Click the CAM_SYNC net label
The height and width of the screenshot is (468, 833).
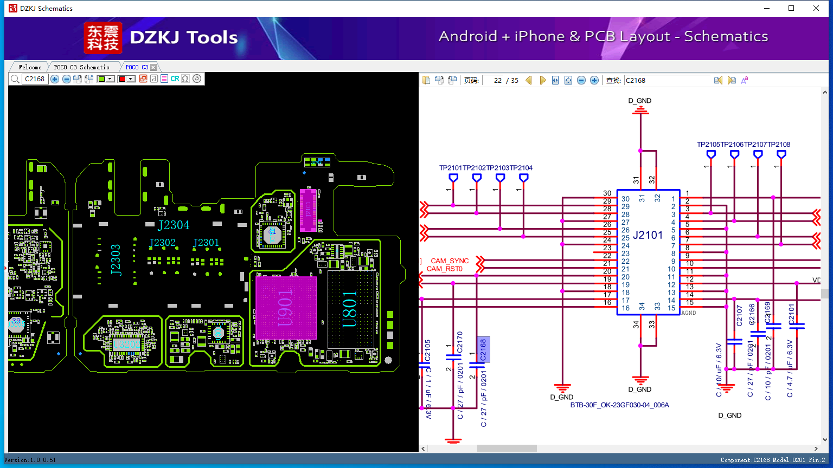click(x=450, y=261)
